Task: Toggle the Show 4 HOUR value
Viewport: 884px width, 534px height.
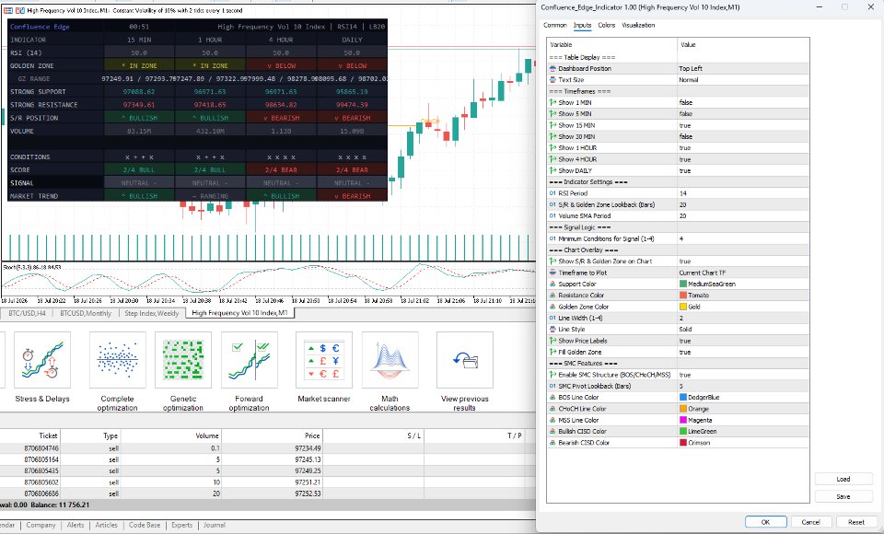Action: coord(743,159)
